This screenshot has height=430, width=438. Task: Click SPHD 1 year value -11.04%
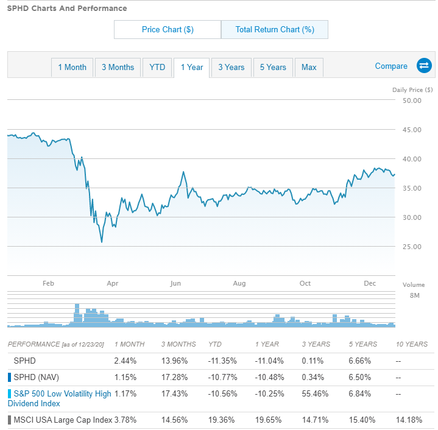click(269, 361)
